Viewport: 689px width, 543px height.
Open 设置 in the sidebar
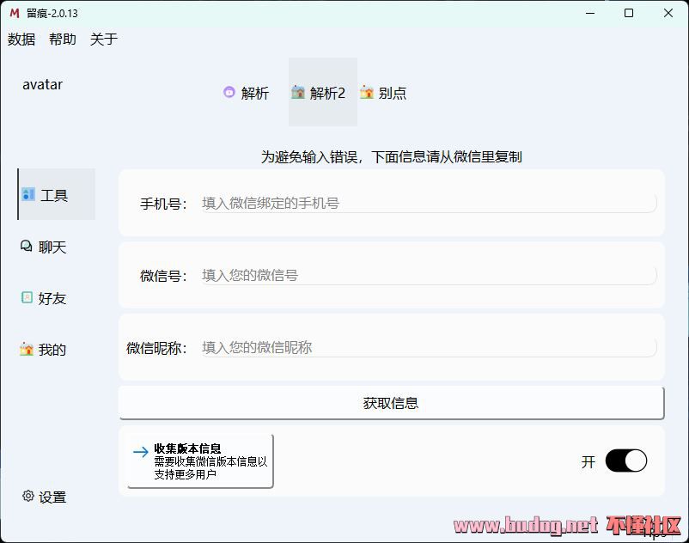pos(57,497)
